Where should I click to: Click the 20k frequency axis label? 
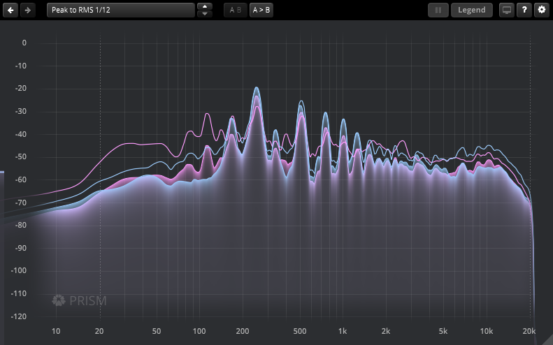529,330
